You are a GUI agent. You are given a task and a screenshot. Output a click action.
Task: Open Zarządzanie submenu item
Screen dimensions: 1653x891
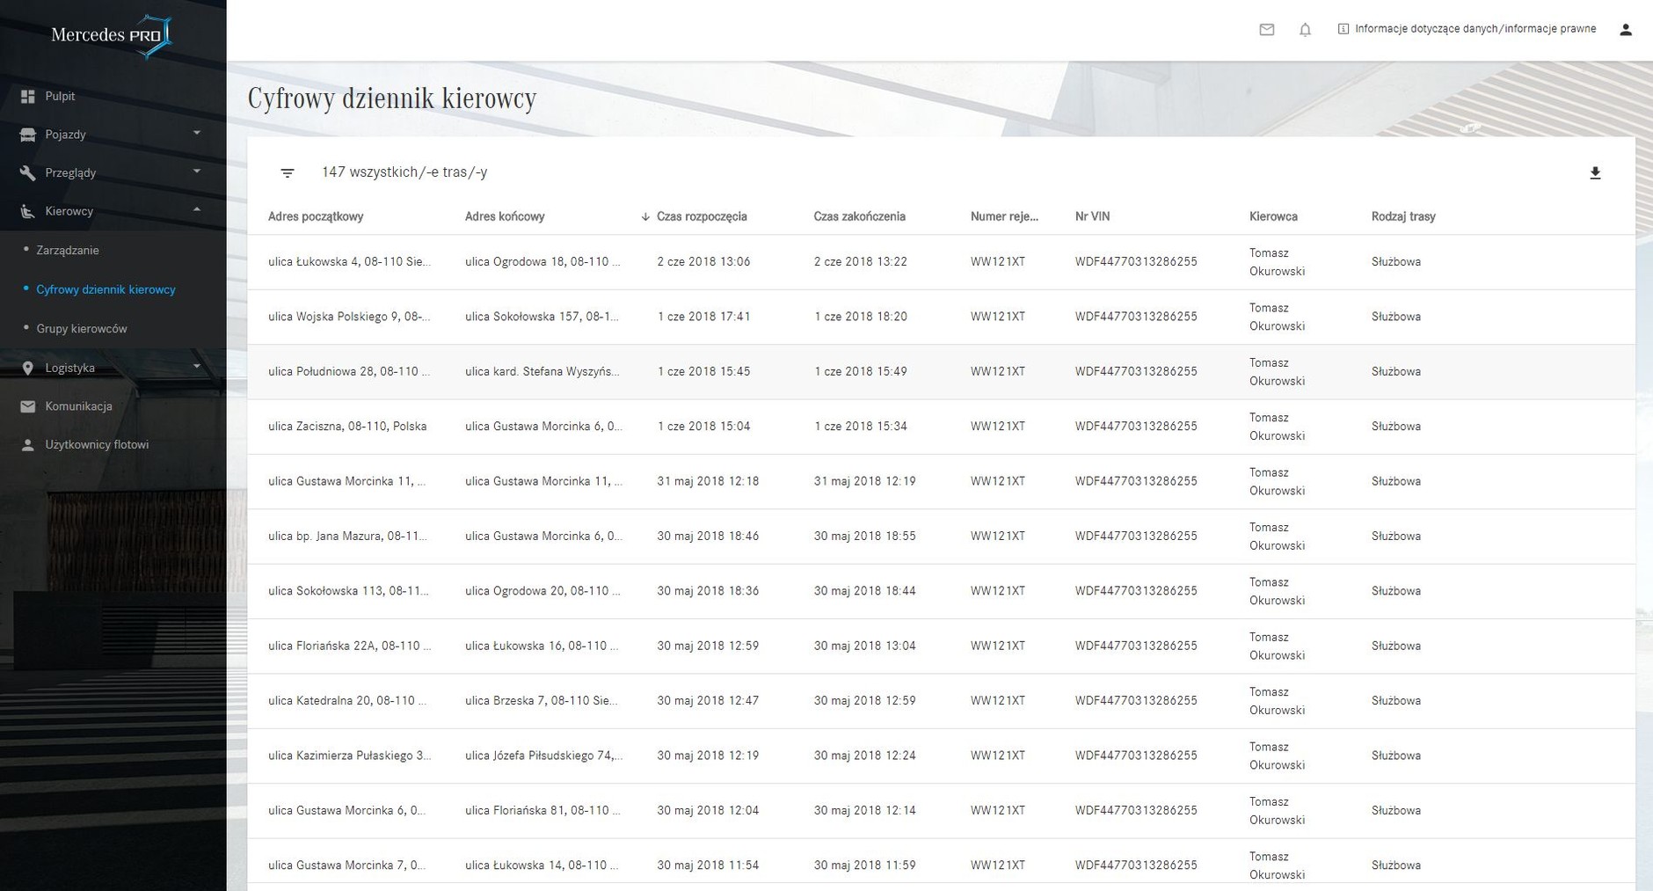(68, 251)
